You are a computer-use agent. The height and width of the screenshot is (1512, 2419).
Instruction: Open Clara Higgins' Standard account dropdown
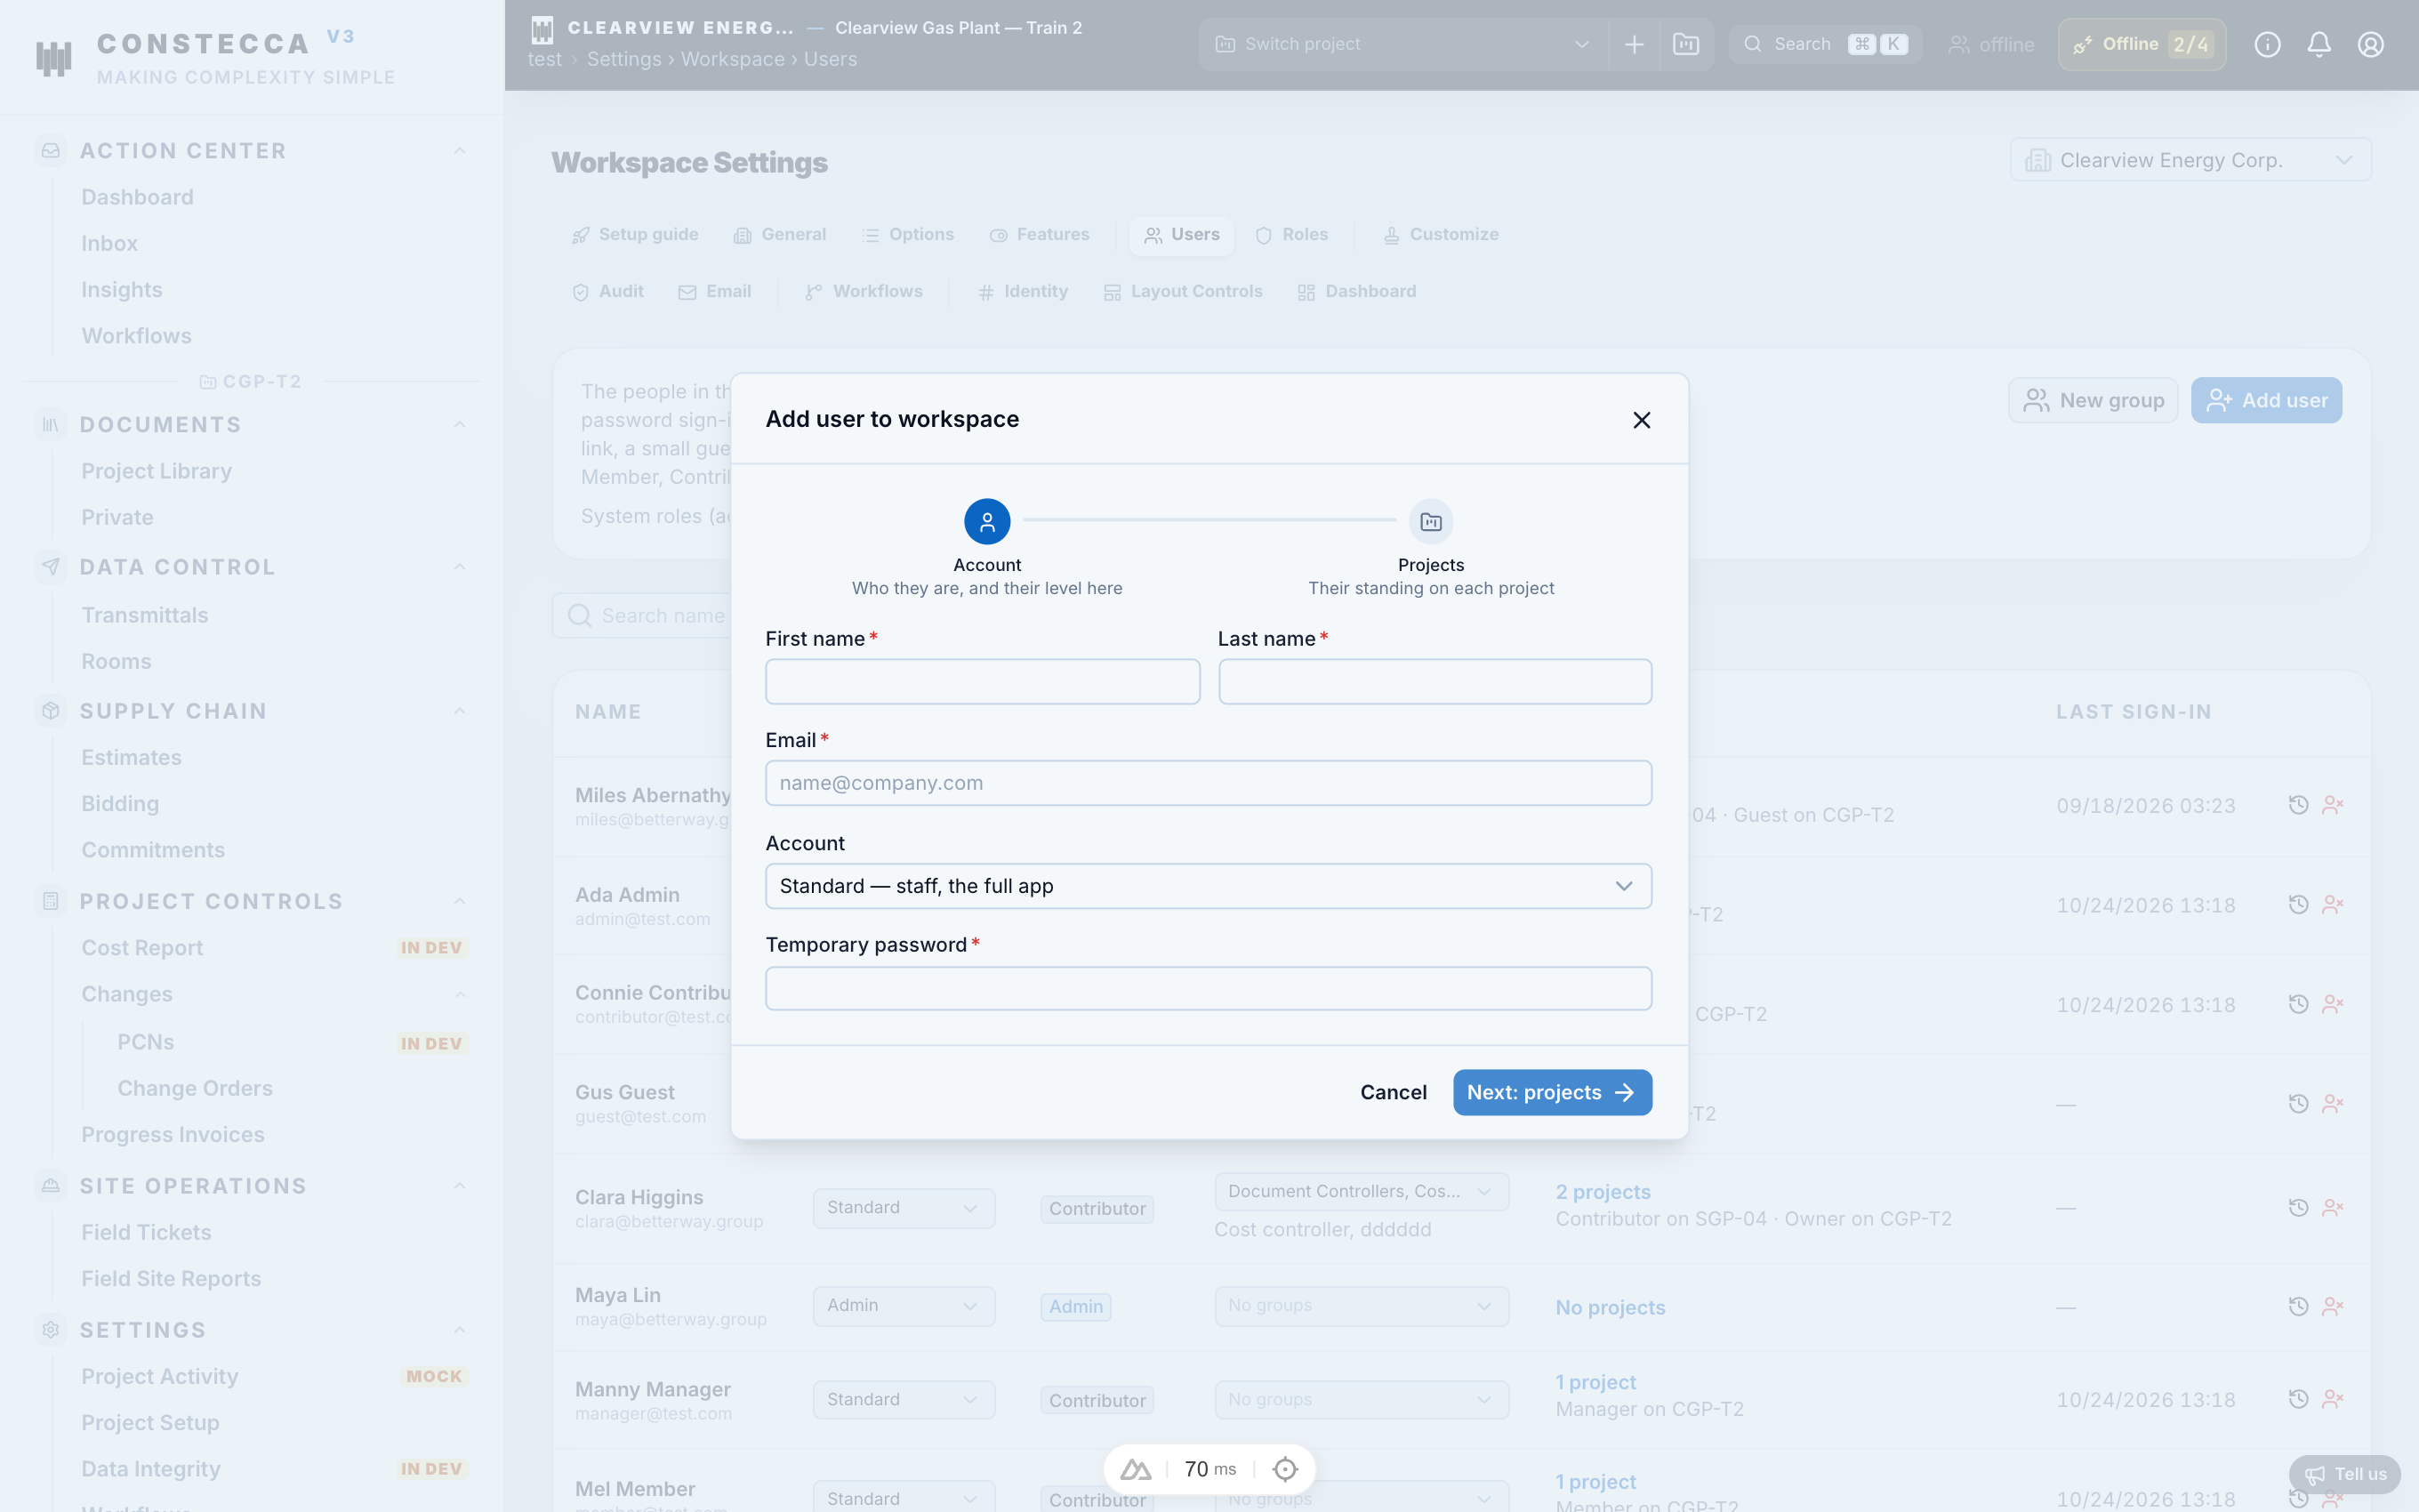coord(903,1207)
